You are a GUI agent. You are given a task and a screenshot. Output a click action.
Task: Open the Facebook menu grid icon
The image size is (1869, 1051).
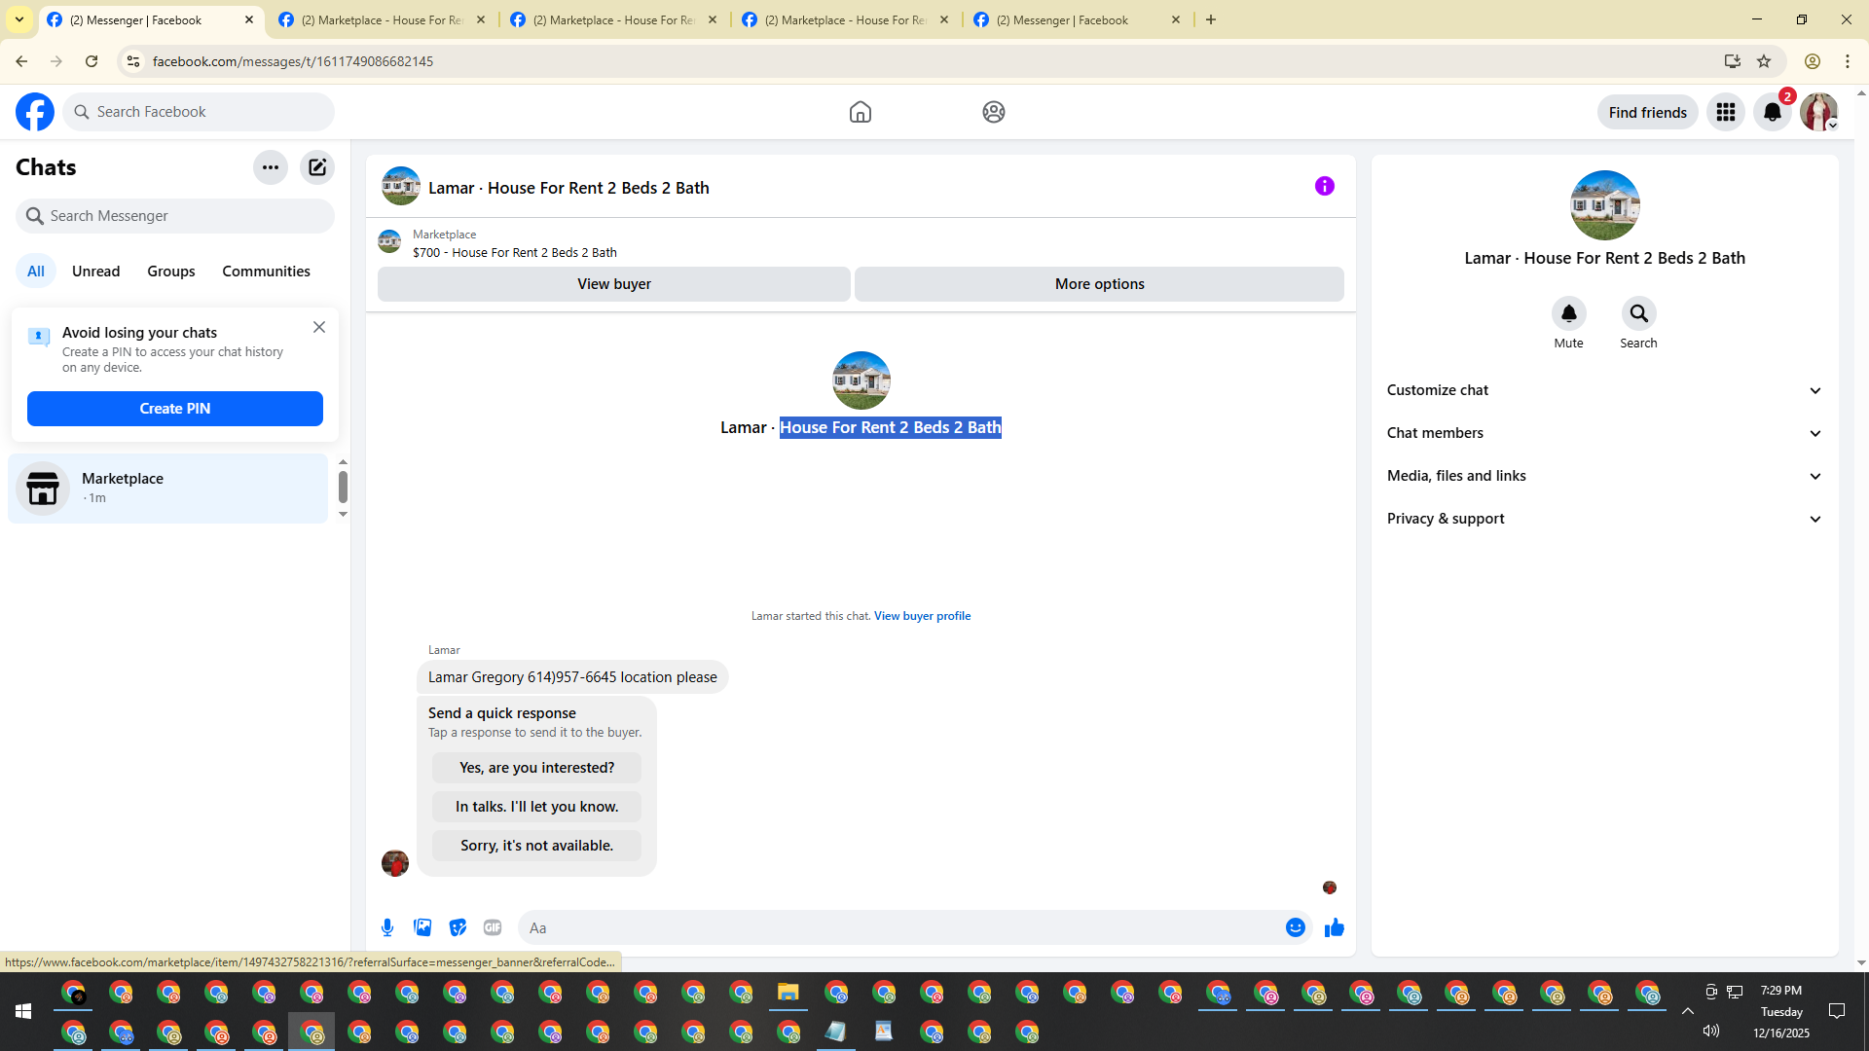point(1726,112)
